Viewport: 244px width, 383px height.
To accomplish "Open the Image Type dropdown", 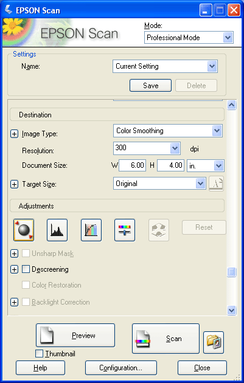I will point(168,131).
